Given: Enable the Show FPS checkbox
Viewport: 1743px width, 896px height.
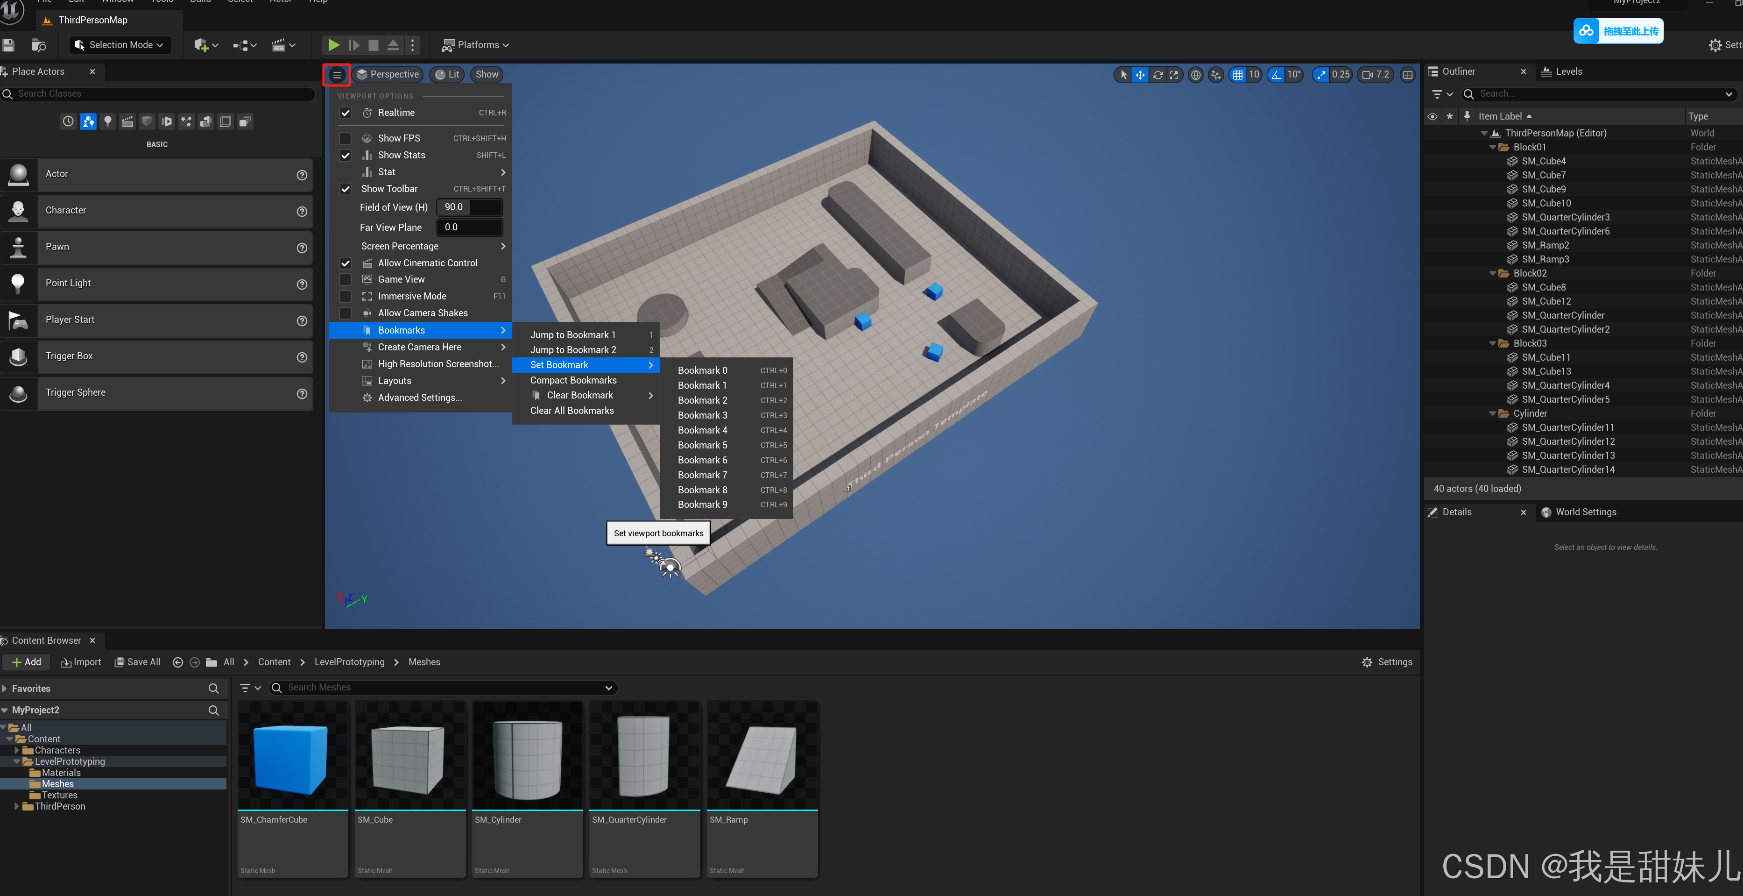Looking at the screenshot, I should click(345, 138).
